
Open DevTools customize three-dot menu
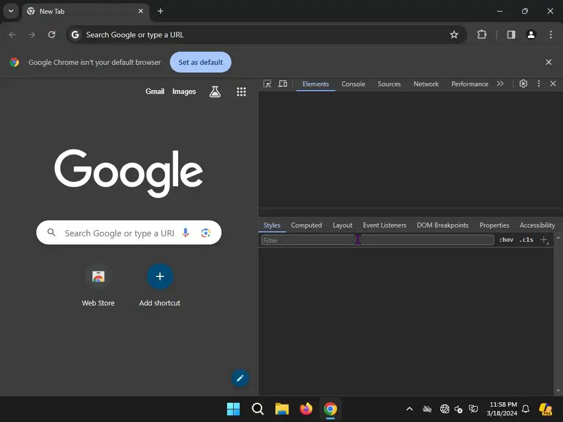[x=539, y=84]
